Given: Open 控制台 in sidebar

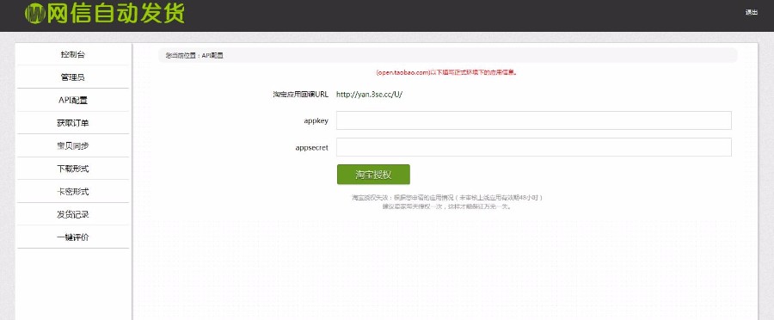Looking at the screenshot, I should 73,54.
